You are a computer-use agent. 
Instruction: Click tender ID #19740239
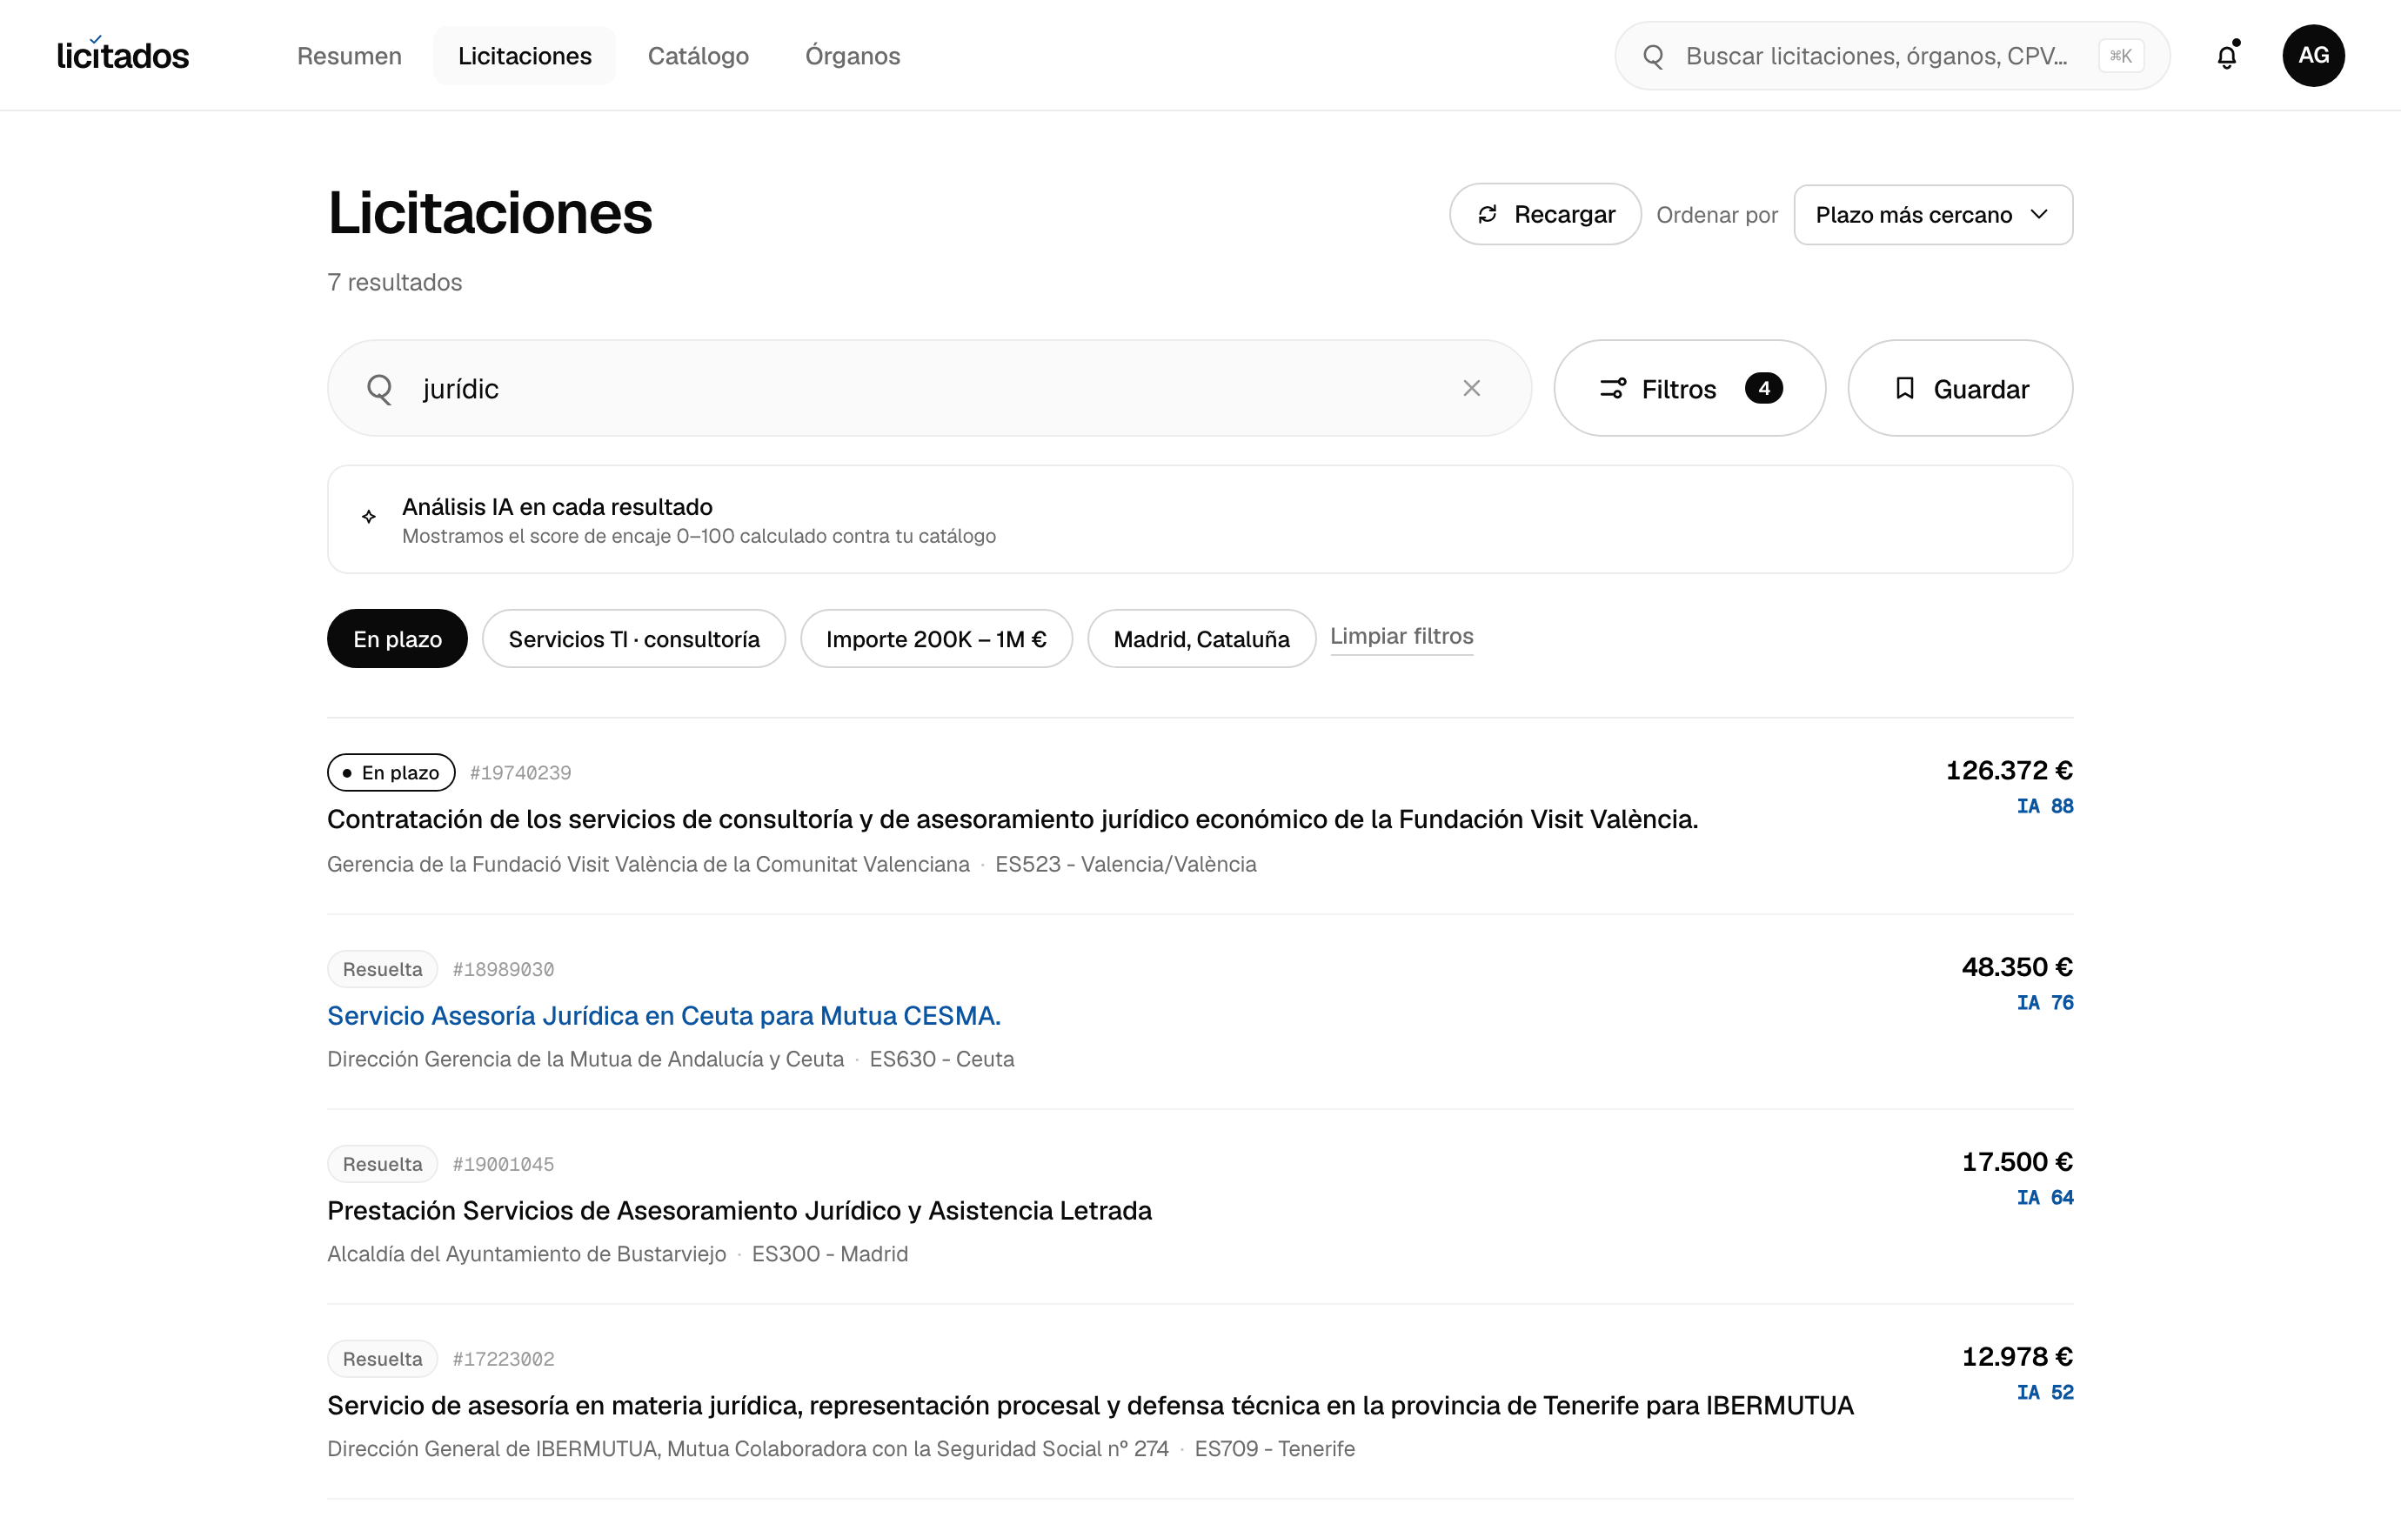point(520,772)
